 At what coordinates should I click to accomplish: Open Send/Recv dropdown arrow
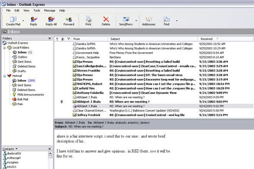click(136, 21)
